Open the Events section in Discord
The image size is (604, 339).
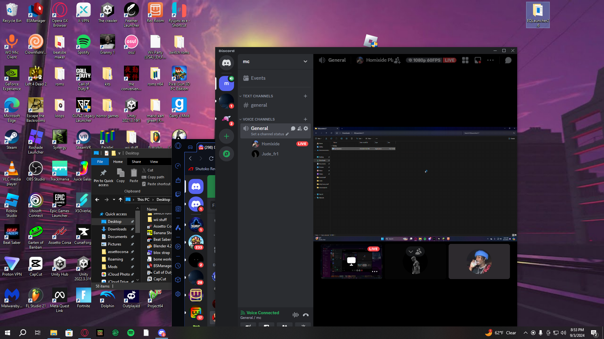click(x=258, y=78)
